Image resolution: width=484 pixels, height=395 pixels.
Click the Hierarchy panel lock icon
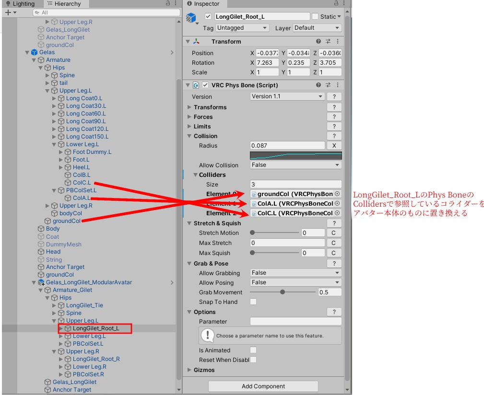168,3
